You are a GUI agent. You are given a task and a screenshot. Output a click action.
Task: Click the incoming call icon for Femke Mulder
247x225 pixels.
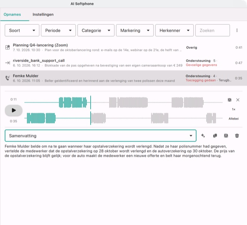8,78
